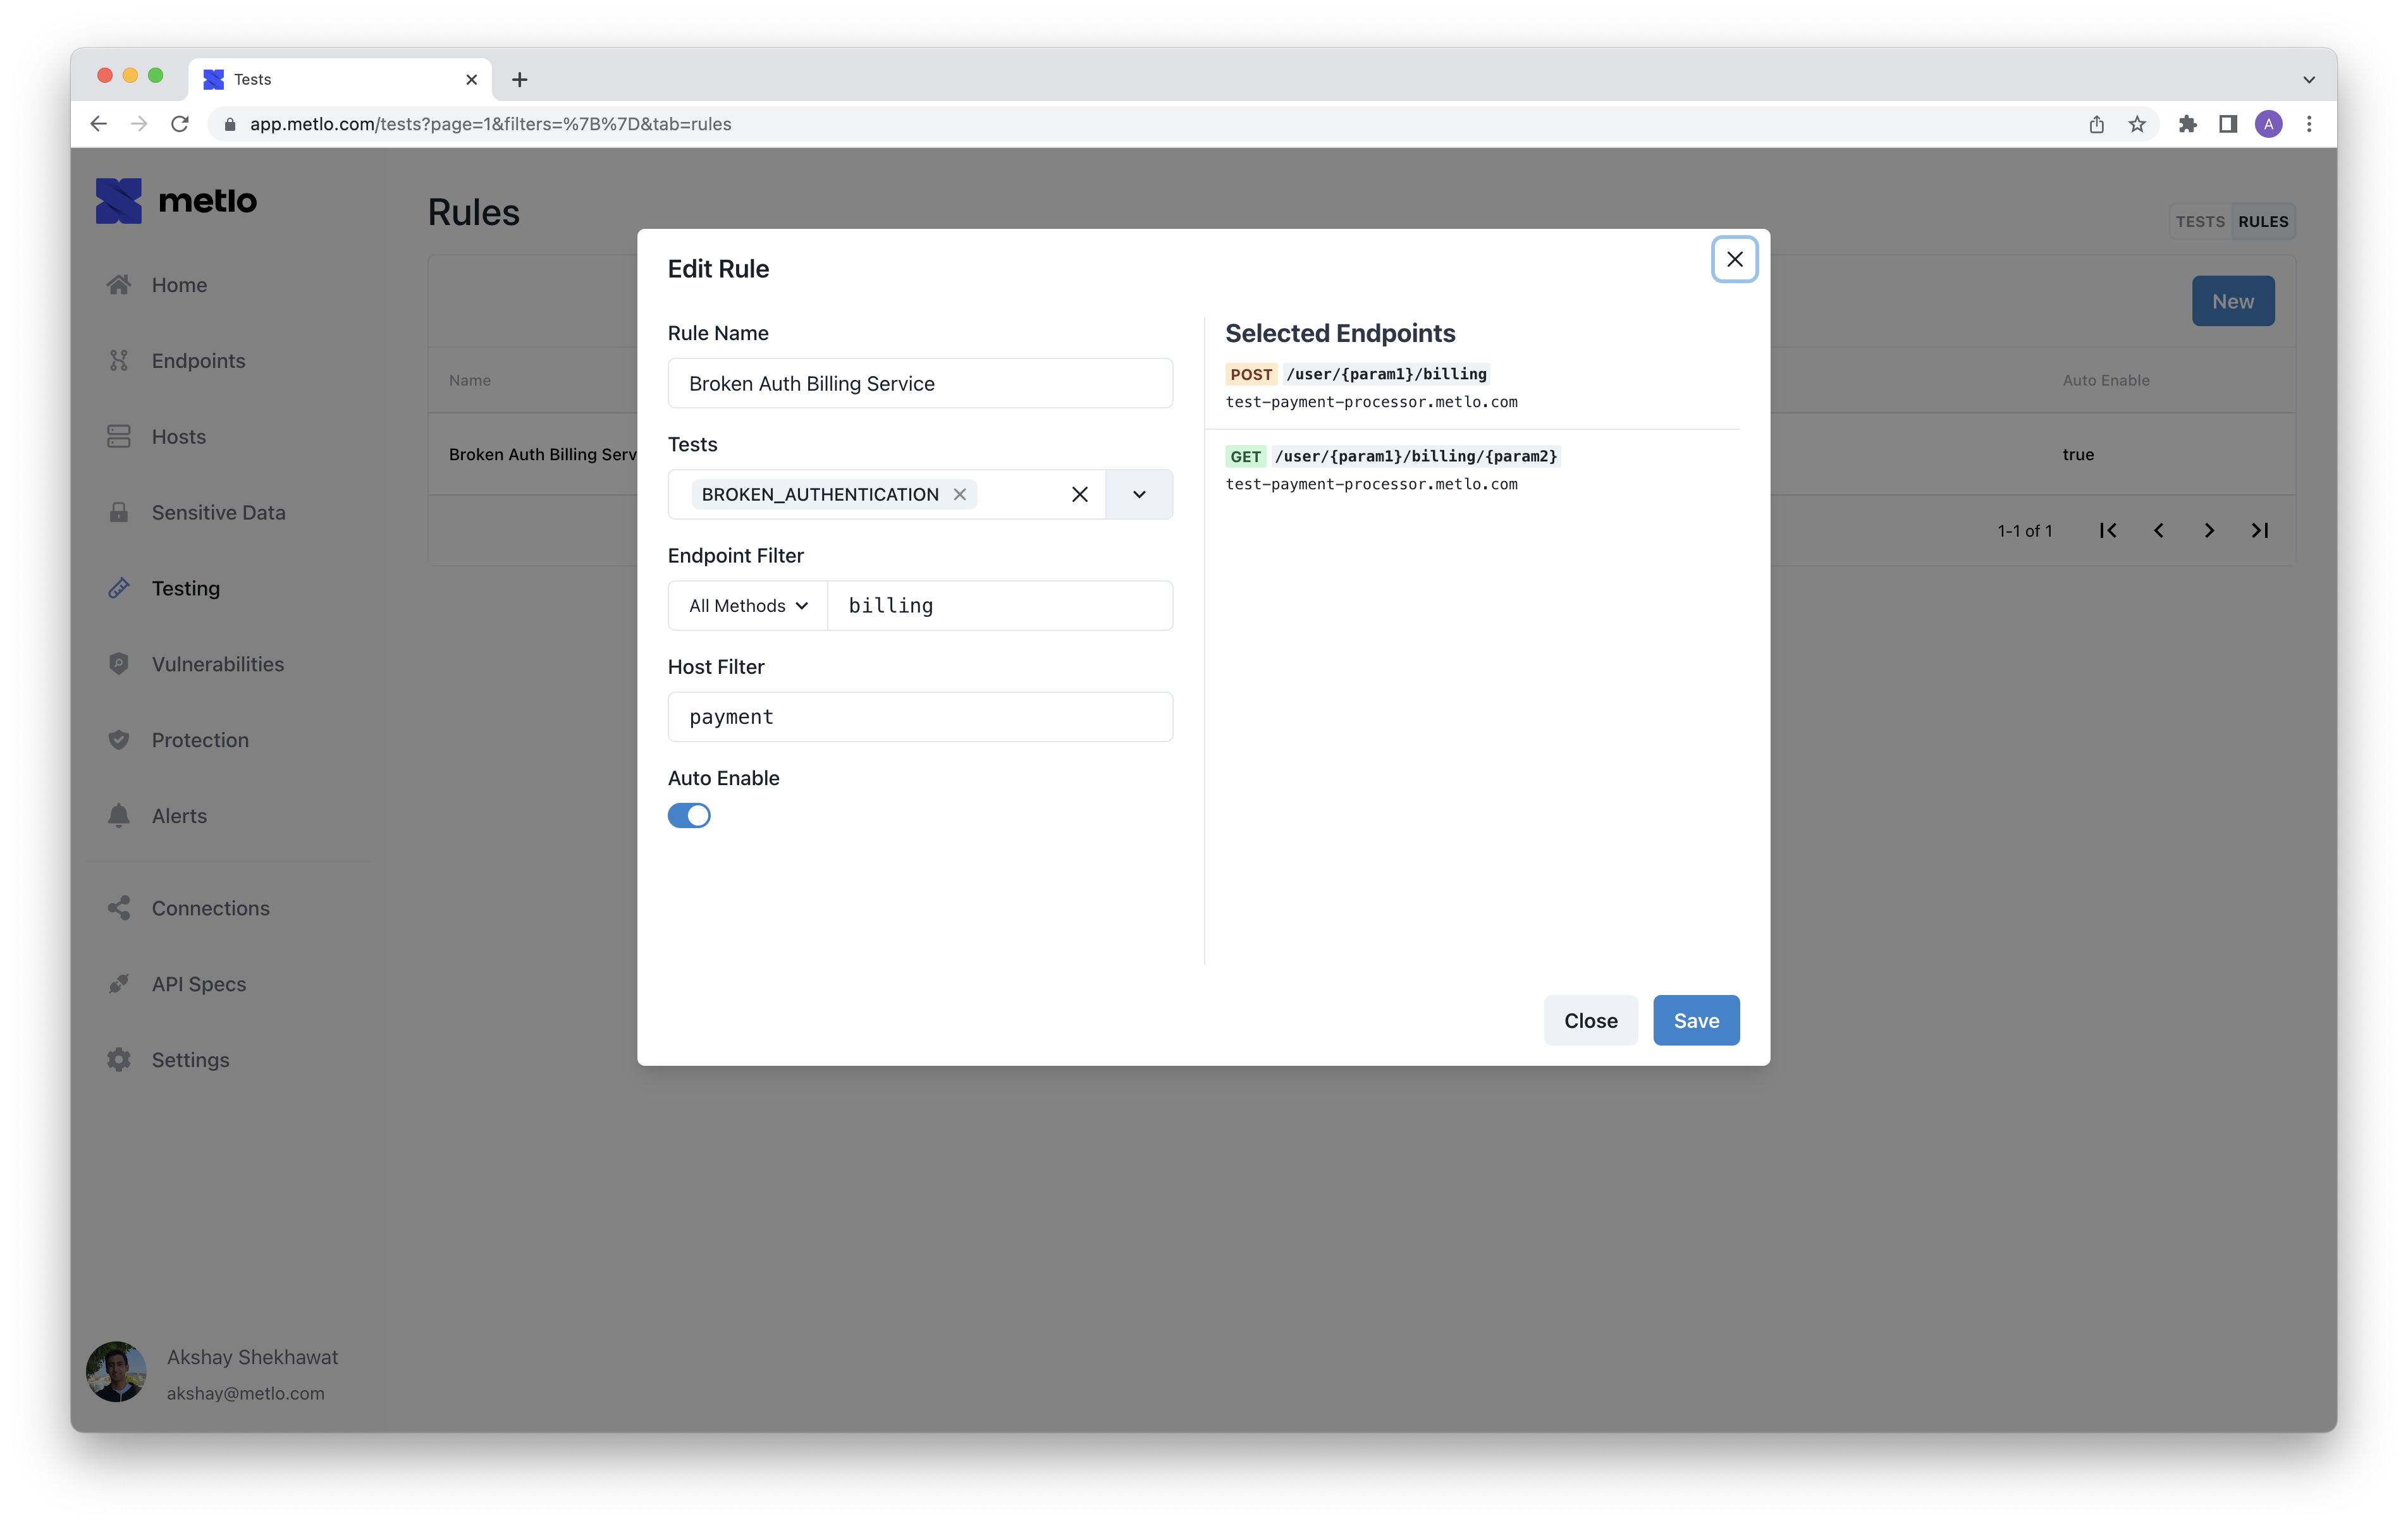Screen dimensions: 2408x1526
Task: Select the RULES tab
Action: (x=2263, y=222)
